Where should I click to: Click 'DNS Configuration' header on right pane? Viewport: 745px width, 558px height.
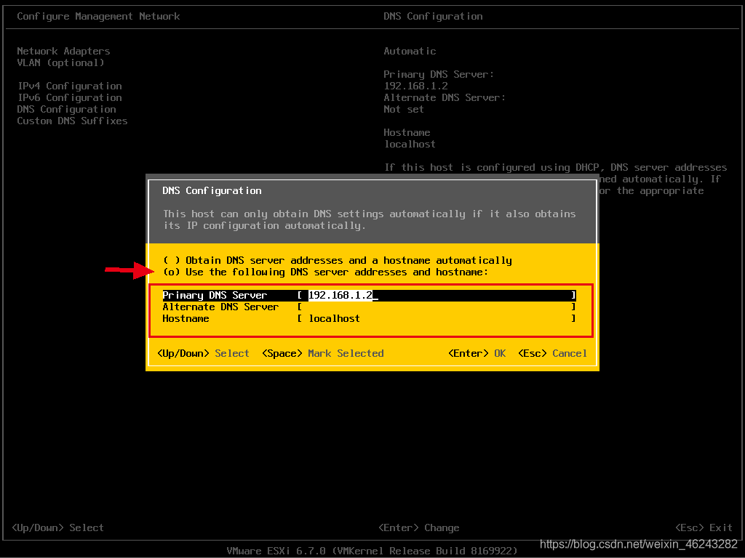click(x=433, y=16)
